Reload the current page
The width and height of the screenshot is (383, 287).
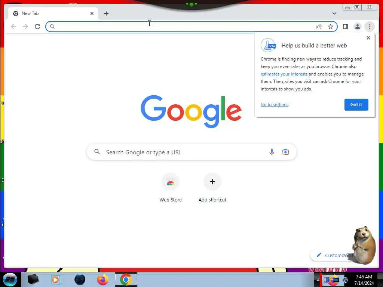pyautogui.click(x=37, y=27)
